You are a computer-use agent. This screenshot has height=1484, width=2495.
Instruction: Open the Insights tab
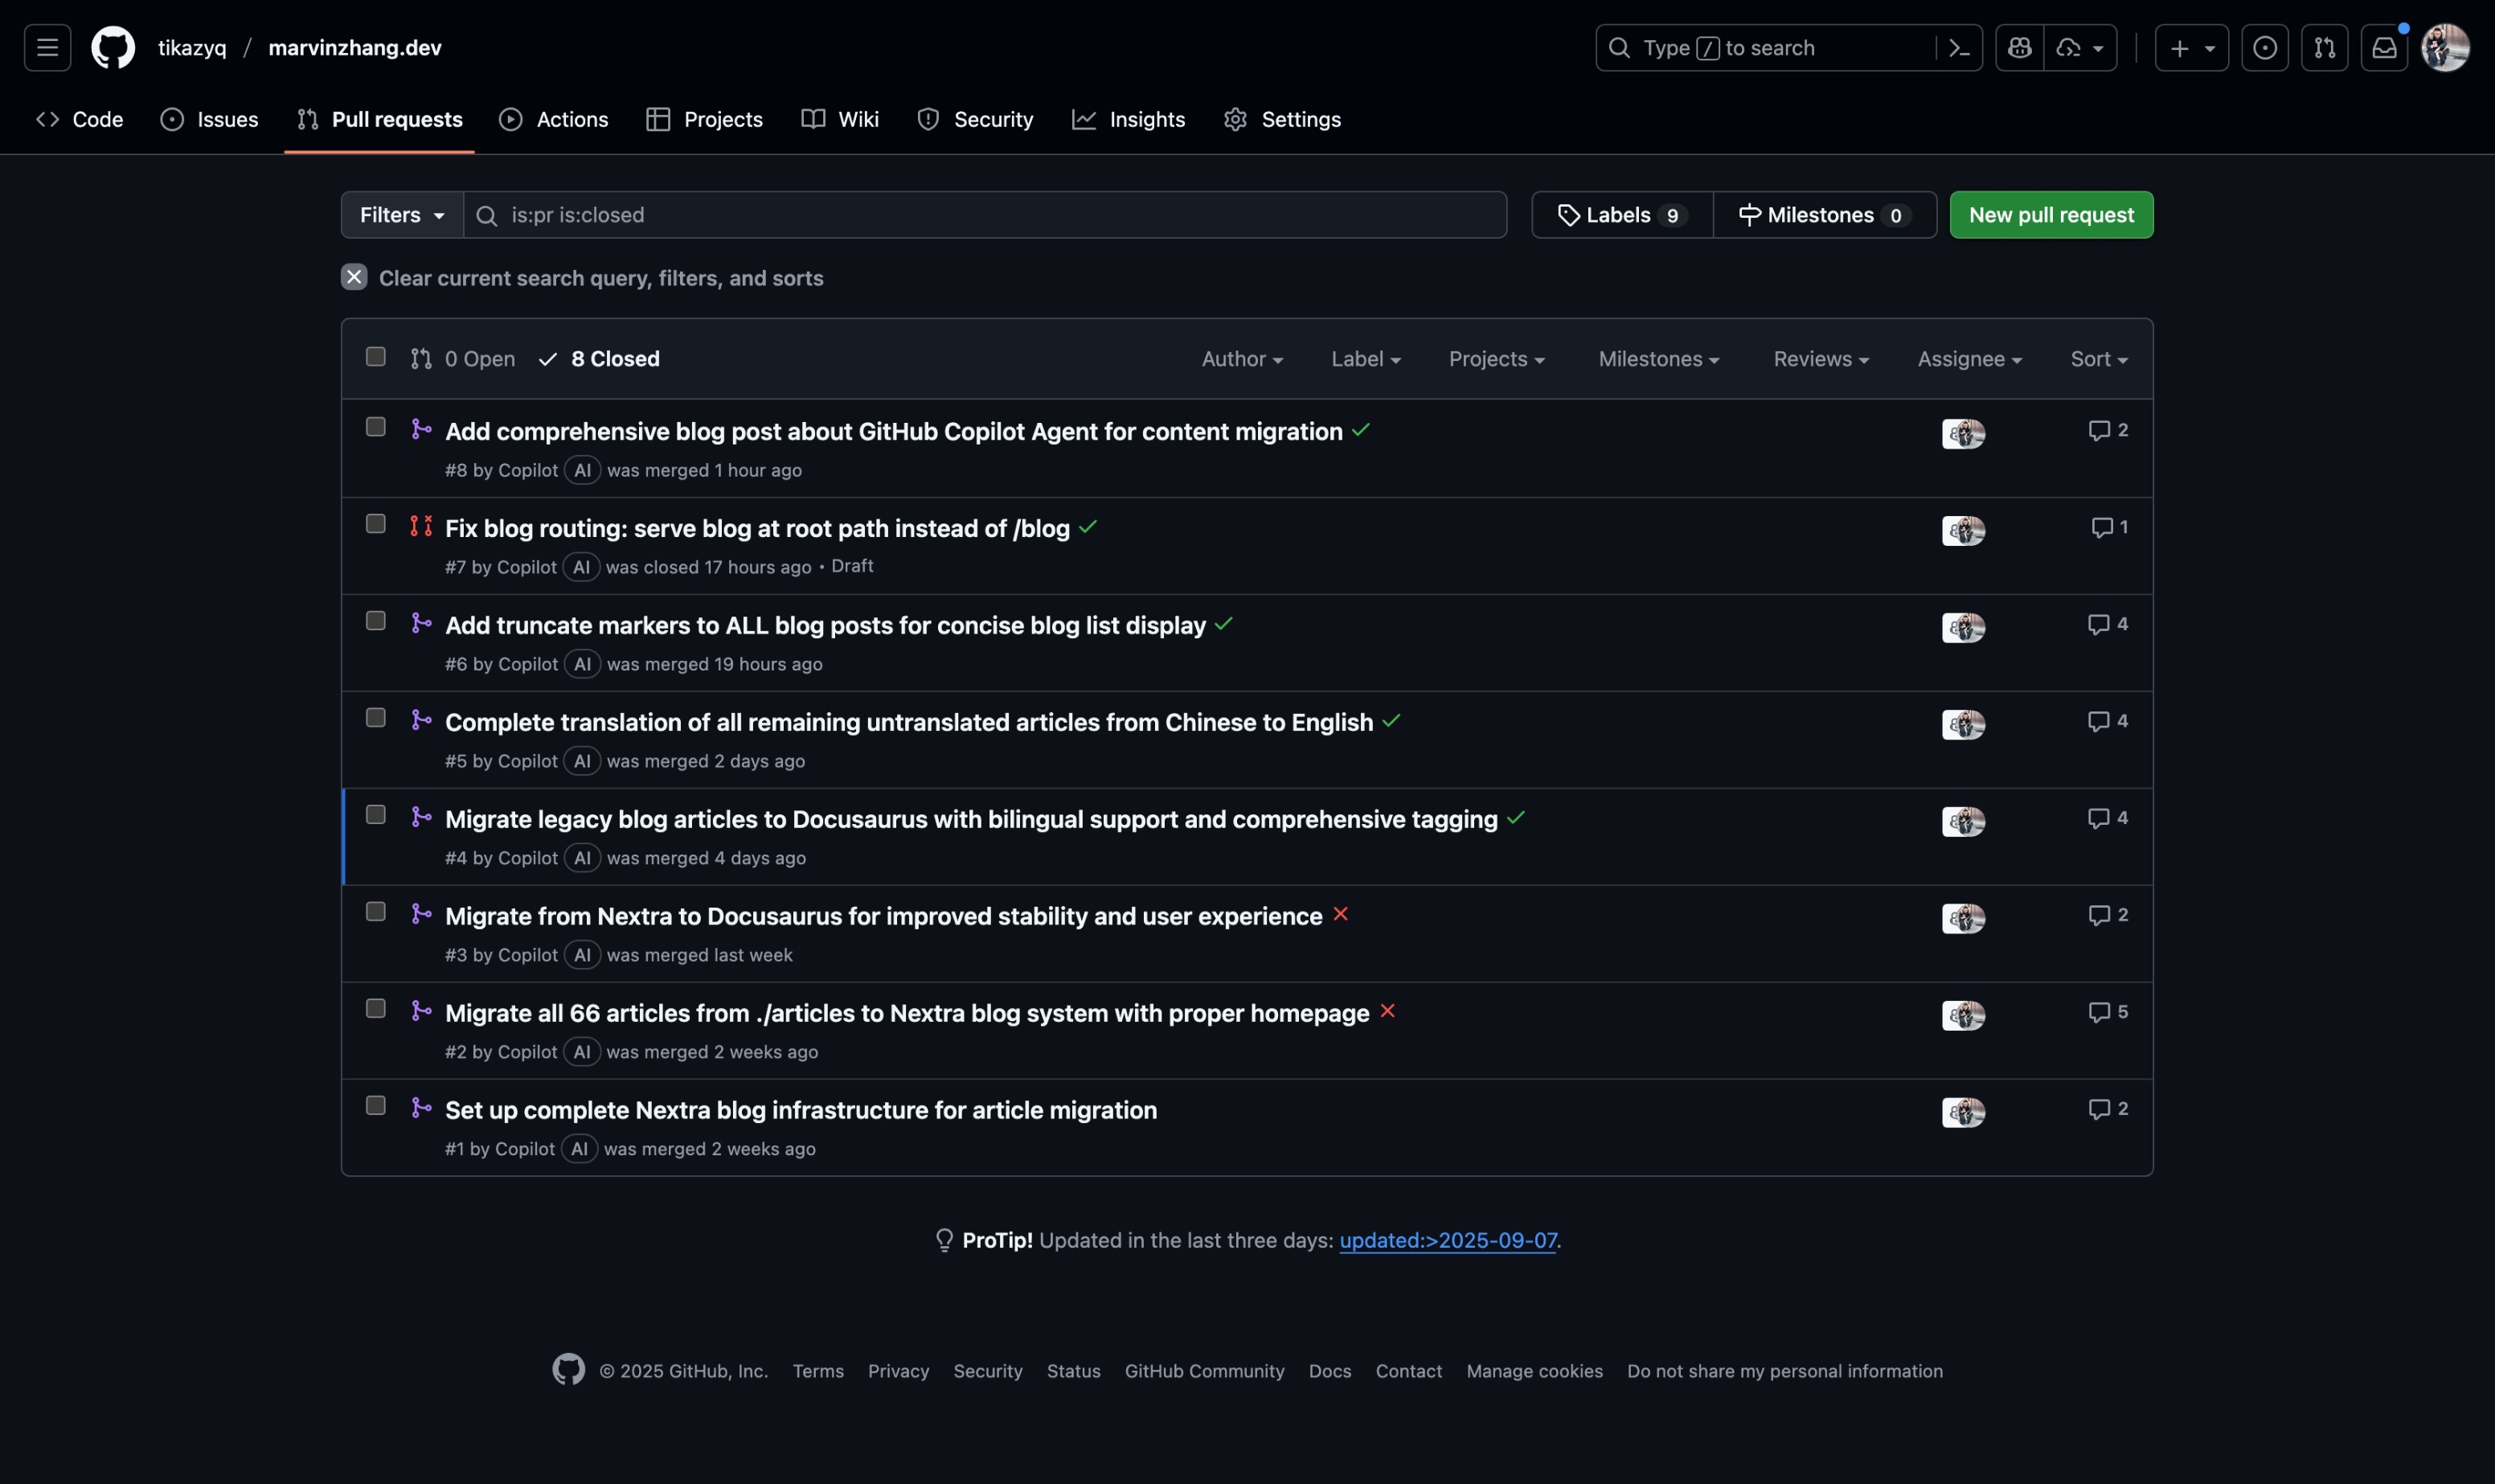click(x=1129, y=119)
